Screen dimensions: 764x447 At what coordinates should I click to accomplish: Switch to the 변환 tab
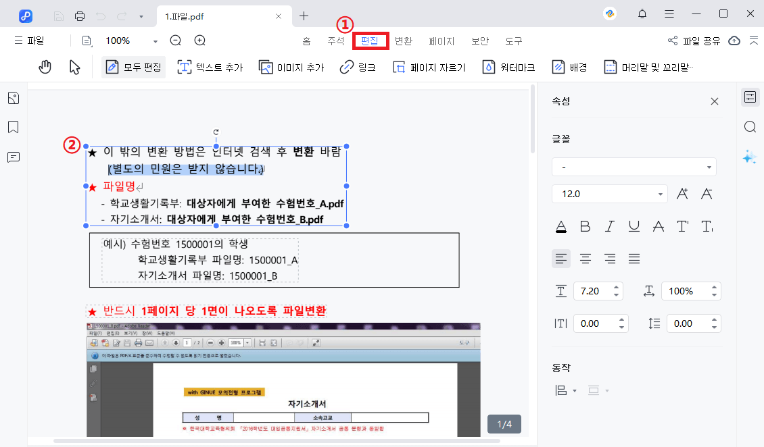click(x=404, y=41)
